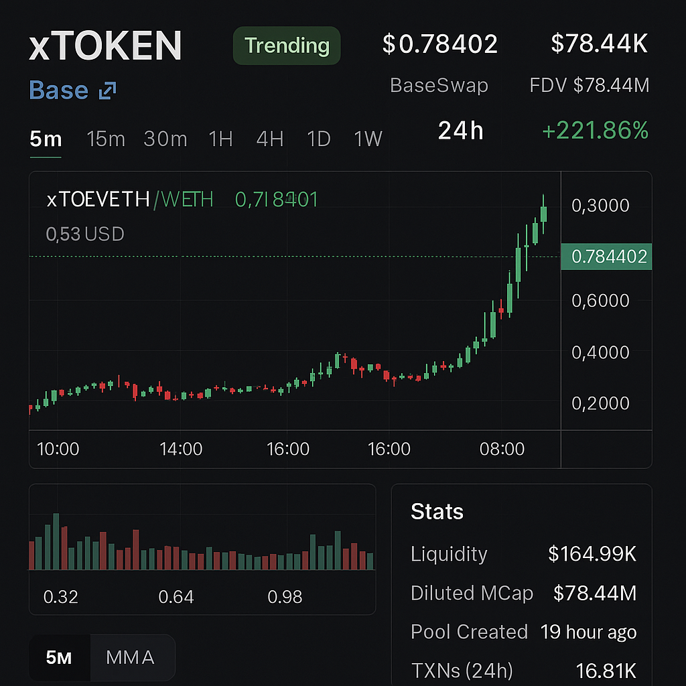Screen dimensions: 686x686
Task: Click the Trending badge
Action: (287, 46)
